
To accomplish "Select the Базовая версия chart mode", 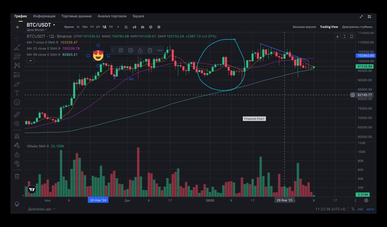I will pyautogui.click(x=304, y=27).
